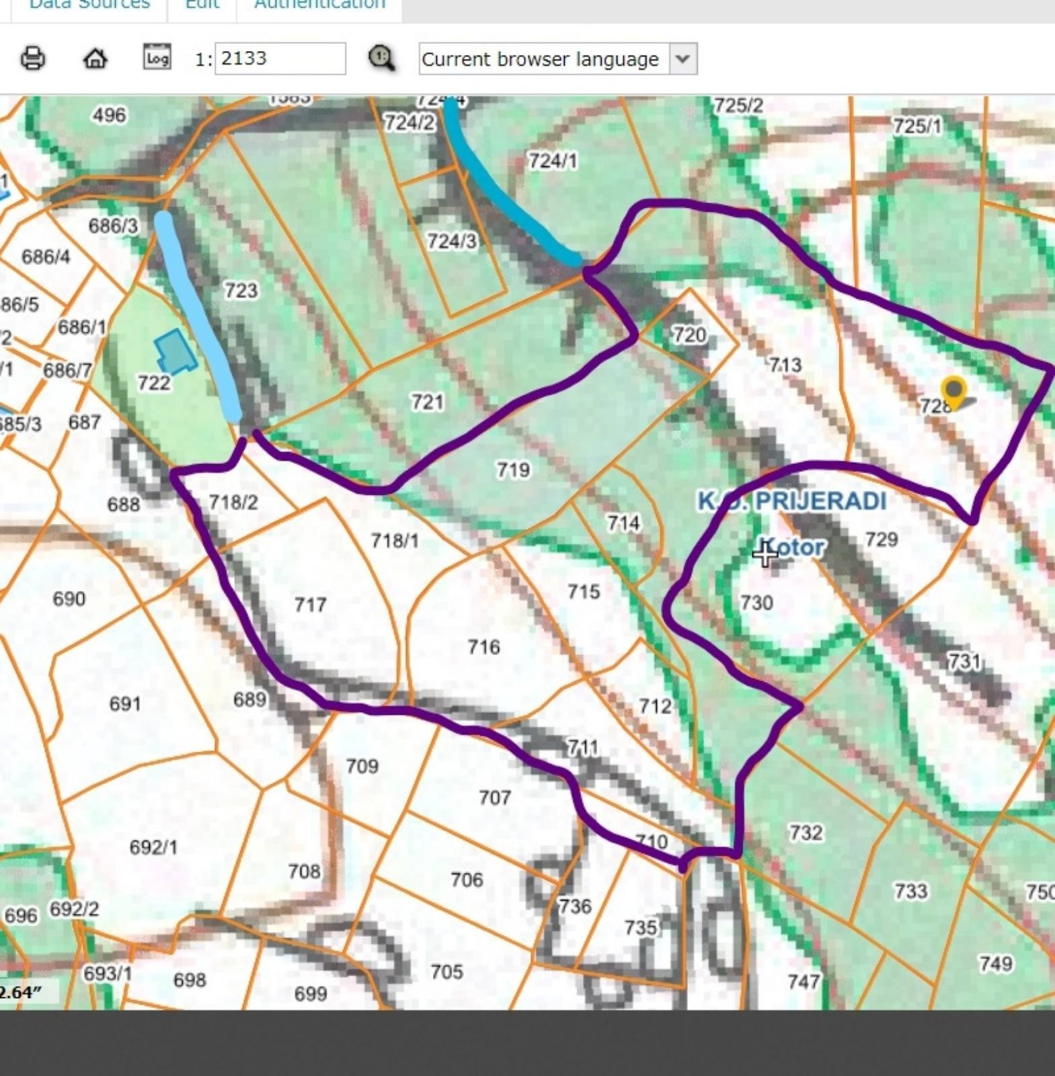1055x1076 pixels.
Task: Click the crosshair cursor marker near Kotor
Action: coord(765,555)
